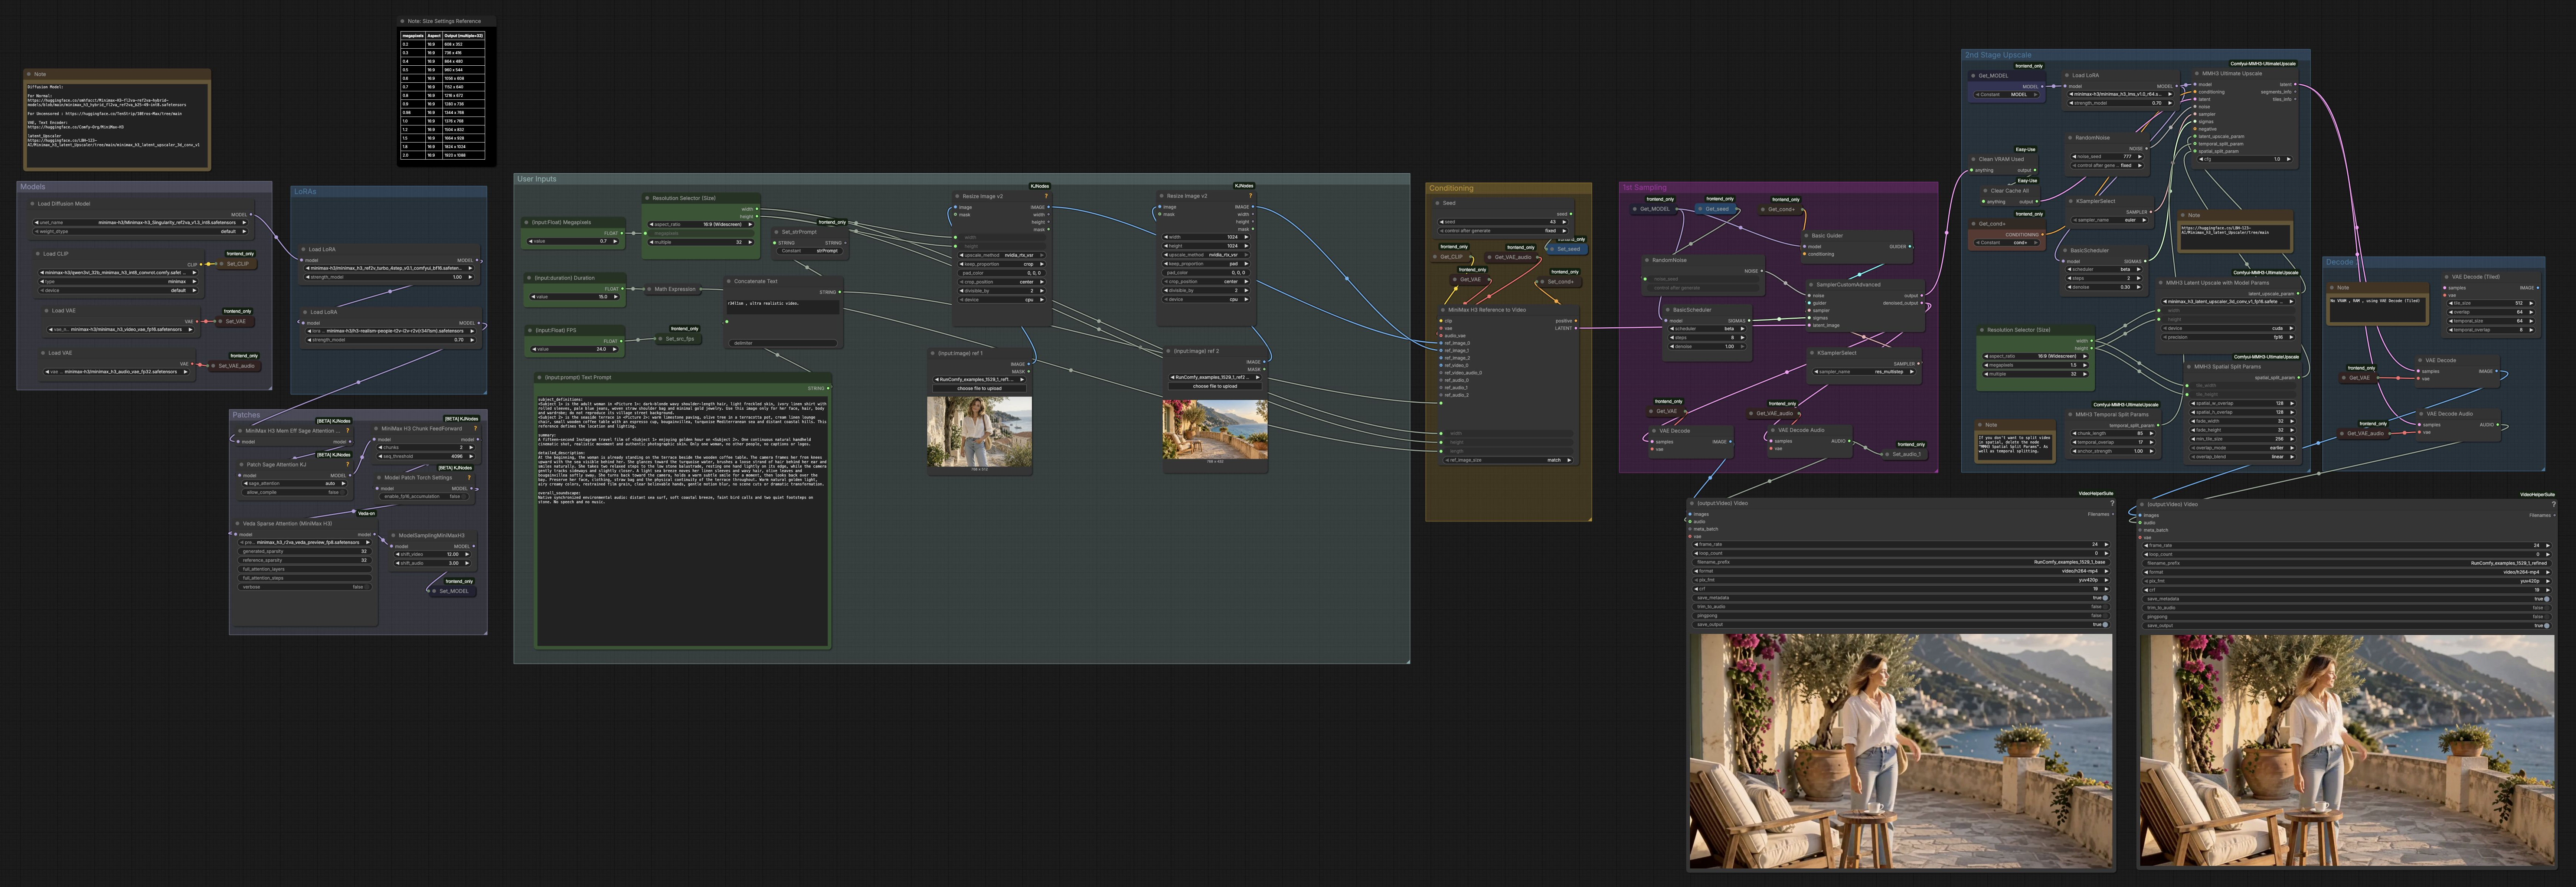Click filename_prefix field on base Video node
This screenshot has width=2576, height=887.
click(1901, 562)
